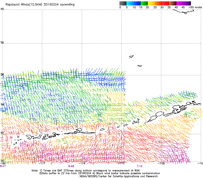
Task: Pick the brown 35-40 knots legend color
Action: (173, 3)
